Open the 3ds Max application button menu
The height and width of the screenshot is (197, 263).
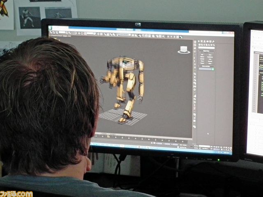tap(51, 28)
